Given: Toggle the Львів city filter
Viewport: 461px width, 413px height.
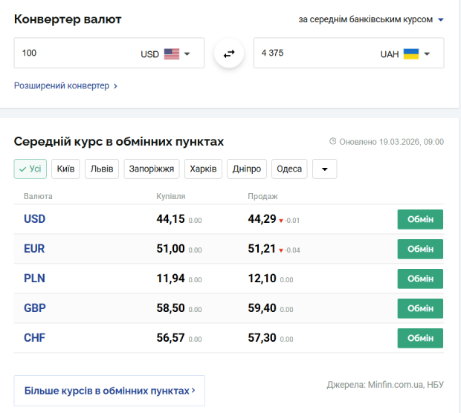Looking at the screenshot, I should coord(102,169).
